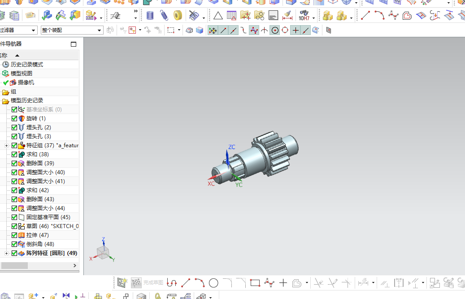The image size is (465, 299).
Task: Select the sketch Point plus tool
Action: click(x=283, y=283)
